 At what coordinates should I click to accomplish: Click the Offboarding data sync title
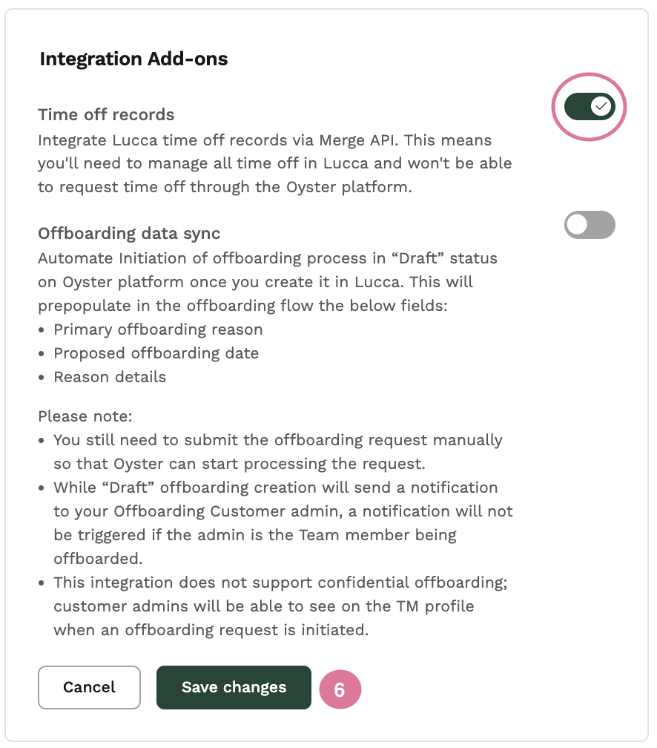point(129,233)
